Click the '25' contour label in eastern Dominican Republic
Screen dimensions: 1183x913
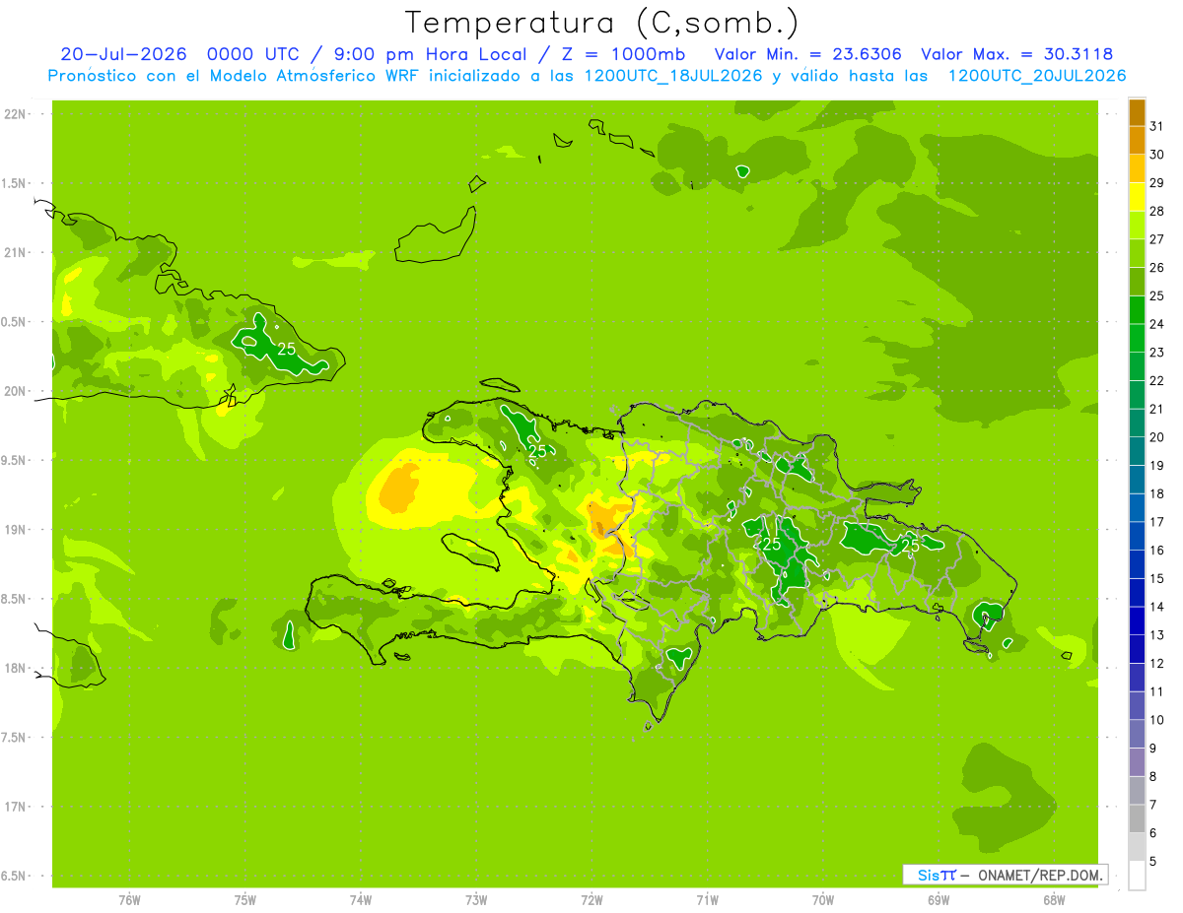pos(911,545)
